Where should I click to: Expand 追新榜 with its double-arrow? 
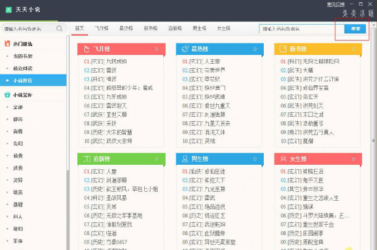[157, 158]
